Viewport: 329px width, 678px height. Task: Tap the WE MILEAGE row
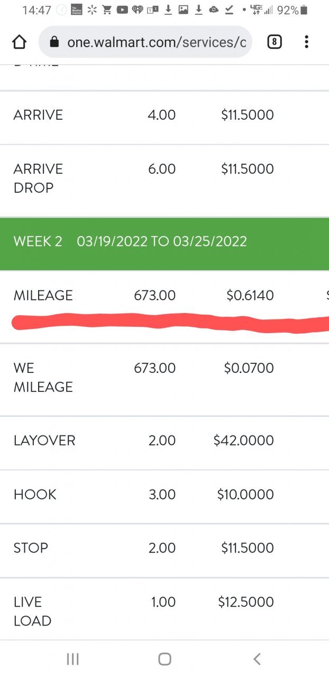[x=43, y=377]
